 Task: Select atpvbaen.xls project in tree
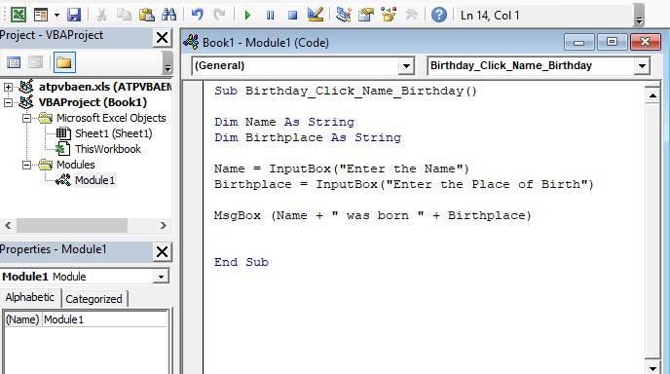(x=105, y=87)
